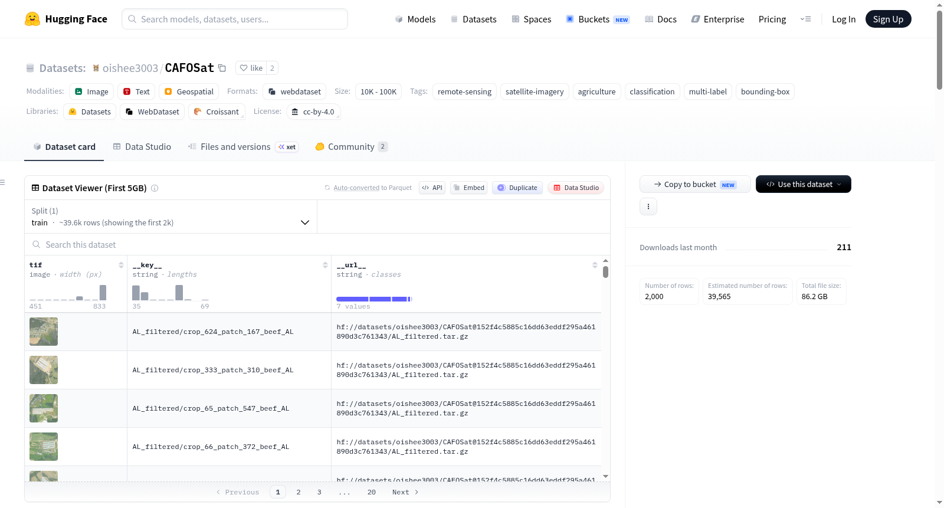
Task: Click the Copy to bucket button
Action: click(x=695, y=184)
